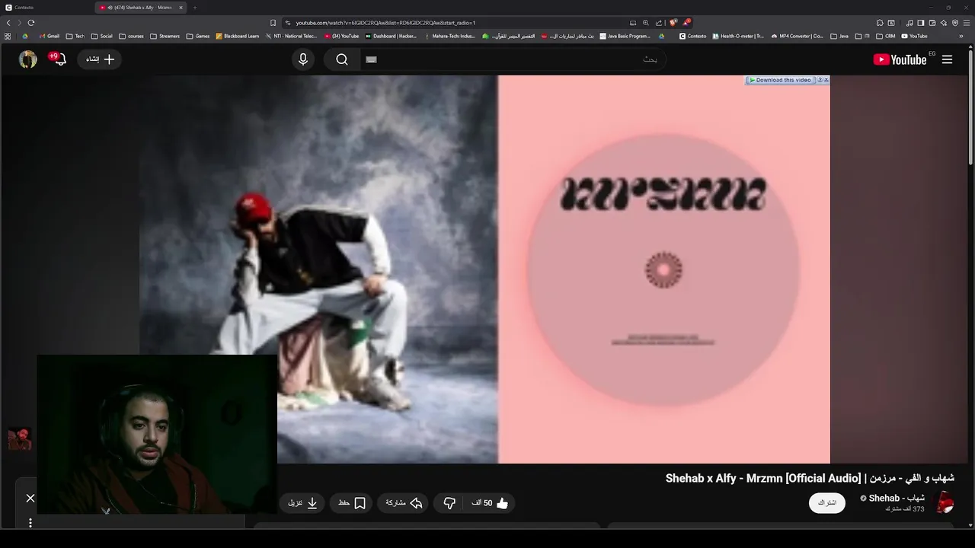The width and height of the screenshot is (975, 548).
Task: Open the Create (إنشاء) button
Action: pyautogui.click(x=100, y=59)
